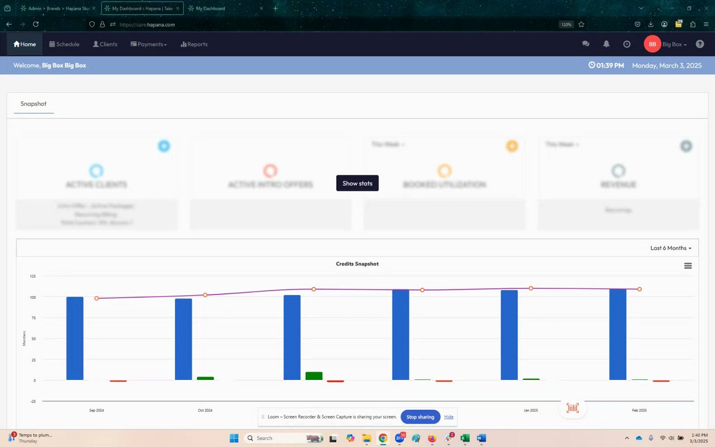Open the help question mark icon
The image size is (715, 447).
point(699,44)
